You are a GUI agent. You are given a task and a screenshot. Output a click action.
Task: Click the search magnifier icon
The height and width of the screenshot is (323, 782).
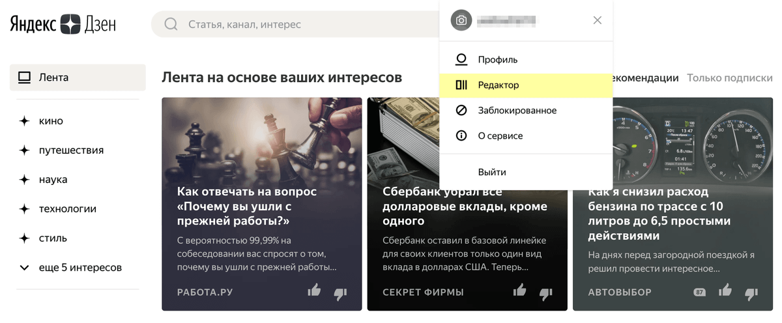click(x=171, y=24)
